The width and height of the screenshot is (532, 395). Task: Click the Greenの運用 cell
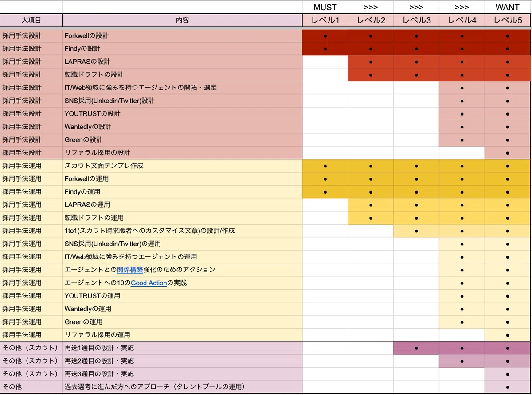pyautogui.click(x=182, y=322)
